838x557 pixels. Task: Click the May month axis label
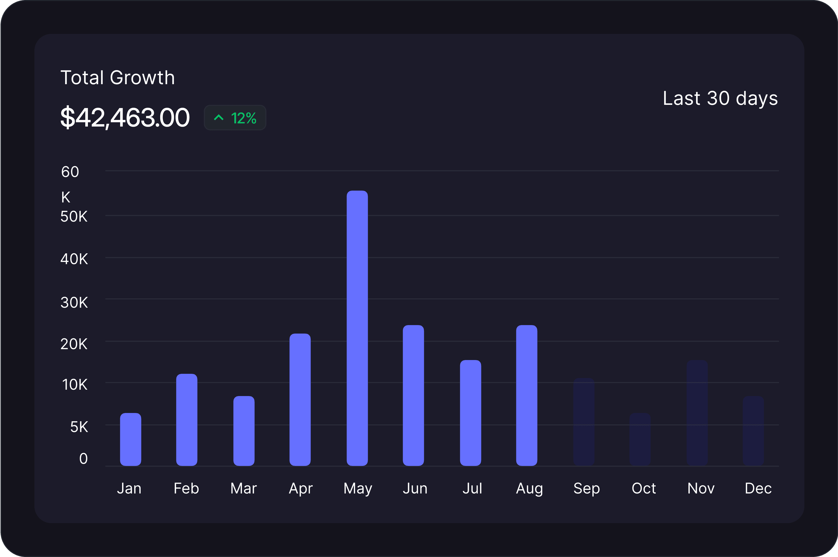pos(358,488)
